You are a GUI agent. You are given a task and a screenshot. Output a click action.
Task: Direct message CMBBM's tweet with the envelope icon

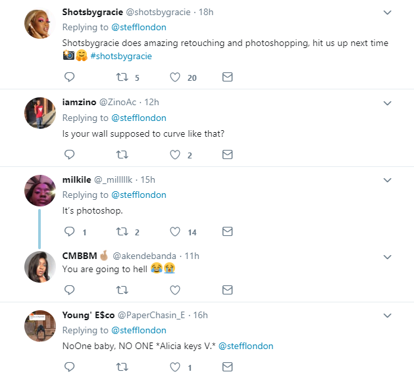point(227,290)
